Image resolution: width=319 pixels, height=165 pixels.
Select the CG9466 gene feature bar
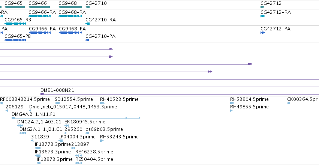click(39, 7)
